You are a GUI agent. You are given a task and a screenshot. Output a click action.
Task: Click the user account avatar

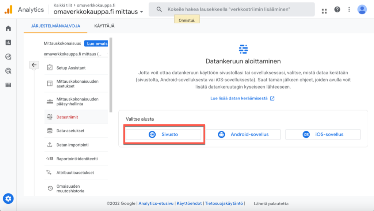362,9
